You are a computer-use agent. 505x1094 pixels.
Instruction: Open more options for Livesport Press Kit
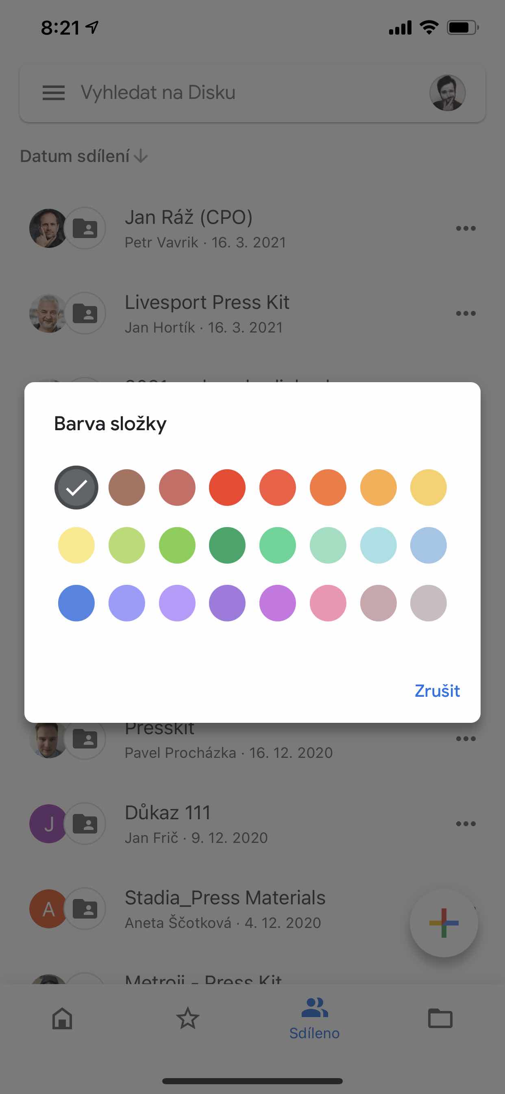466,313
